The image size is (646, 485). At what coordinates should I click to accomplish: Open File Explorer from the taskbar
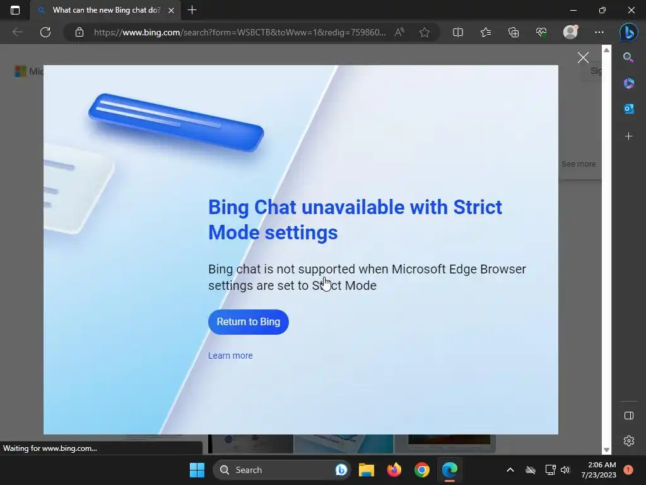[x=367, y=470]
